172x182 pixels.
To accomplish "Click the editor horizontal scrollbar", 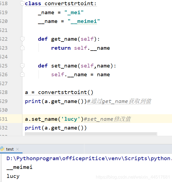I will [x=91, y=134].
